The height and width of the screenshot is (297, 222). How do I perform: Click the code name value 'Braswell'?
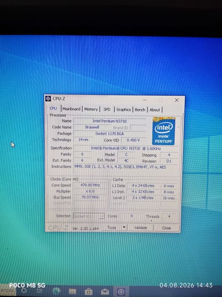click(x=92, y=127)
